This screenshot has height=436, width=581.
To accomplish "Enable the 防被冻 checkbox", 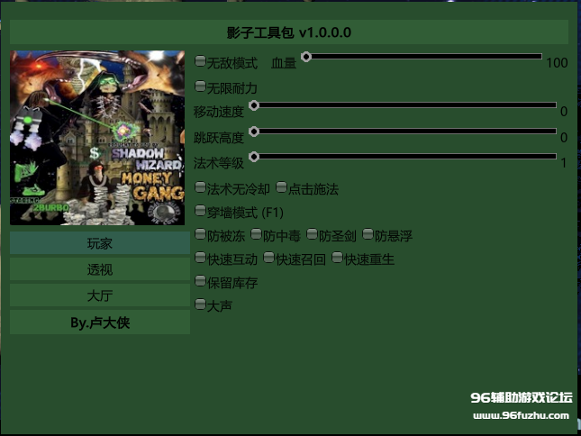I will tap(201, 234).
